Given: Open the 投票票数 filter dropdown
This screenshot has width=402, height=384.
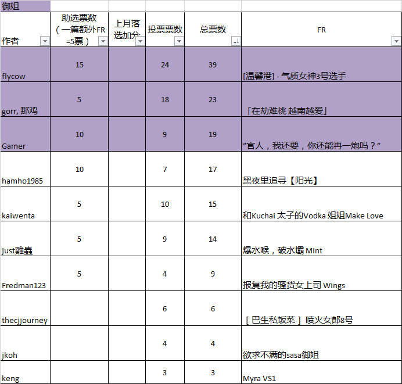Looking at the screenshot, I should [x=179, y=41].
